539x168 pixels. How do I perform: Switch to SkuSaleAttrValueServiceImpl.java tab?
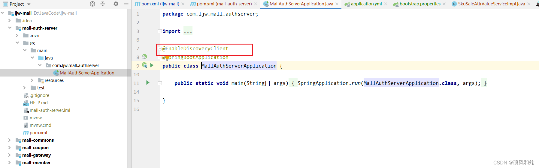489,4
